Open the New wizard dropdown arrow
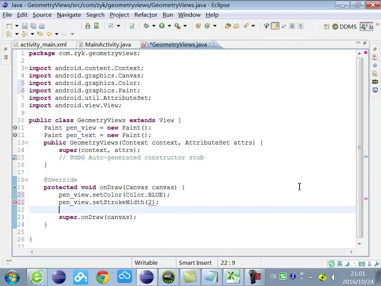This screenshot has width=381, height=286. pyautogui.click(x=17, y=26)
